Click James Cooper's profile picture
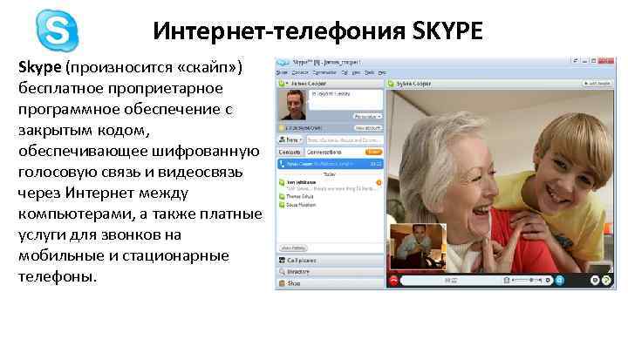This screenshot has height=353, width=628. pyautogui.click(x=293, y=105)
